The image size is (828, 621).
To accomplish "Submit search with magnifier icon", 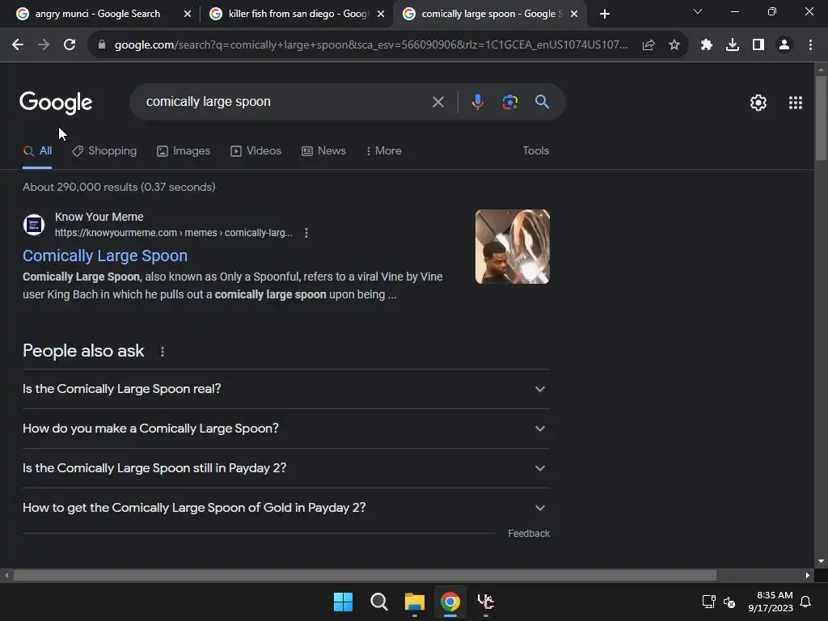I will click(543, 102).
